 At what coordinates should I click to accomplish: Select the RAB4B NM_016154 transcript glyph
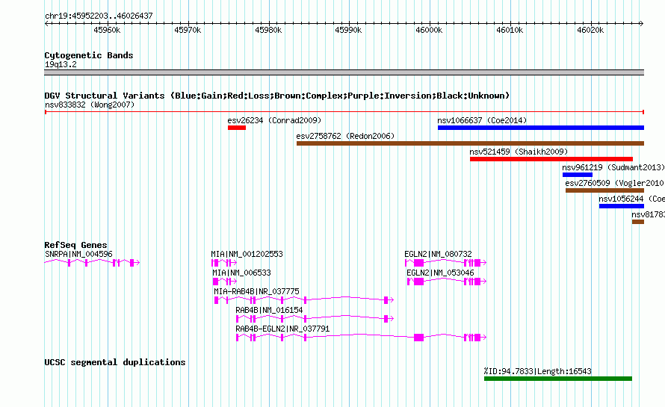click(x=315, y=319)
